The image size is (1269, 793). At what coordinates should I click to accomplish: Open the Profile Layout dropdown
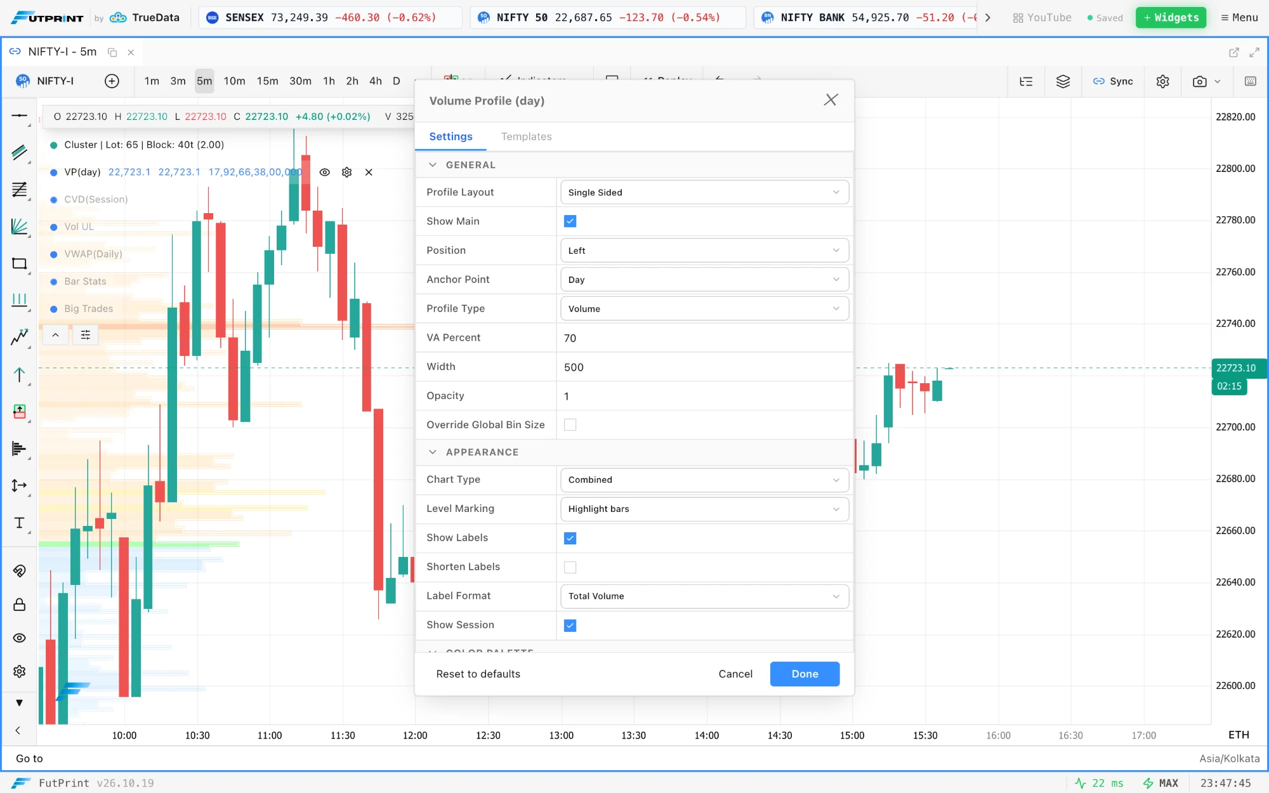tap(704, 192)
